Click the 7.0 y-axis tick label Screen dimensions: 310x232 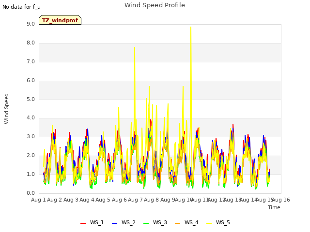pos(31,61)
